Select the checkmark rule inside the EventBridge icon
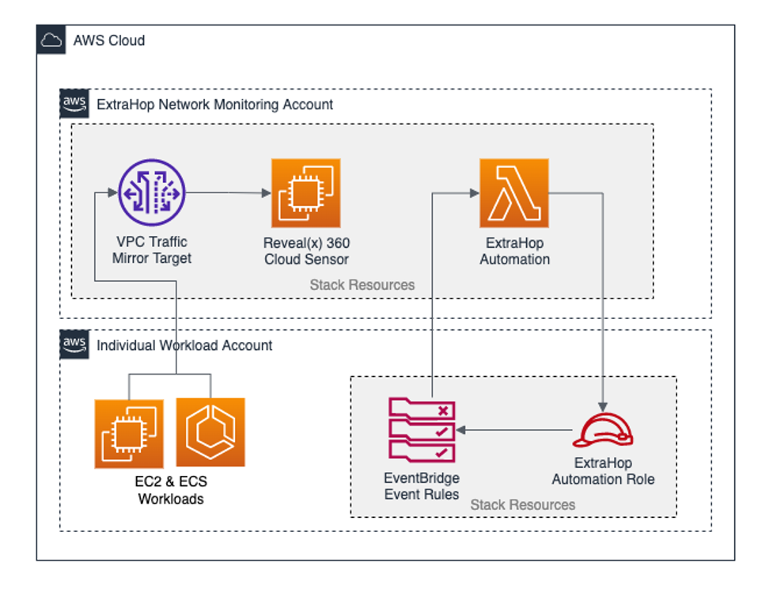The width and height of the screenshot is (773, 597). point(443,430)
